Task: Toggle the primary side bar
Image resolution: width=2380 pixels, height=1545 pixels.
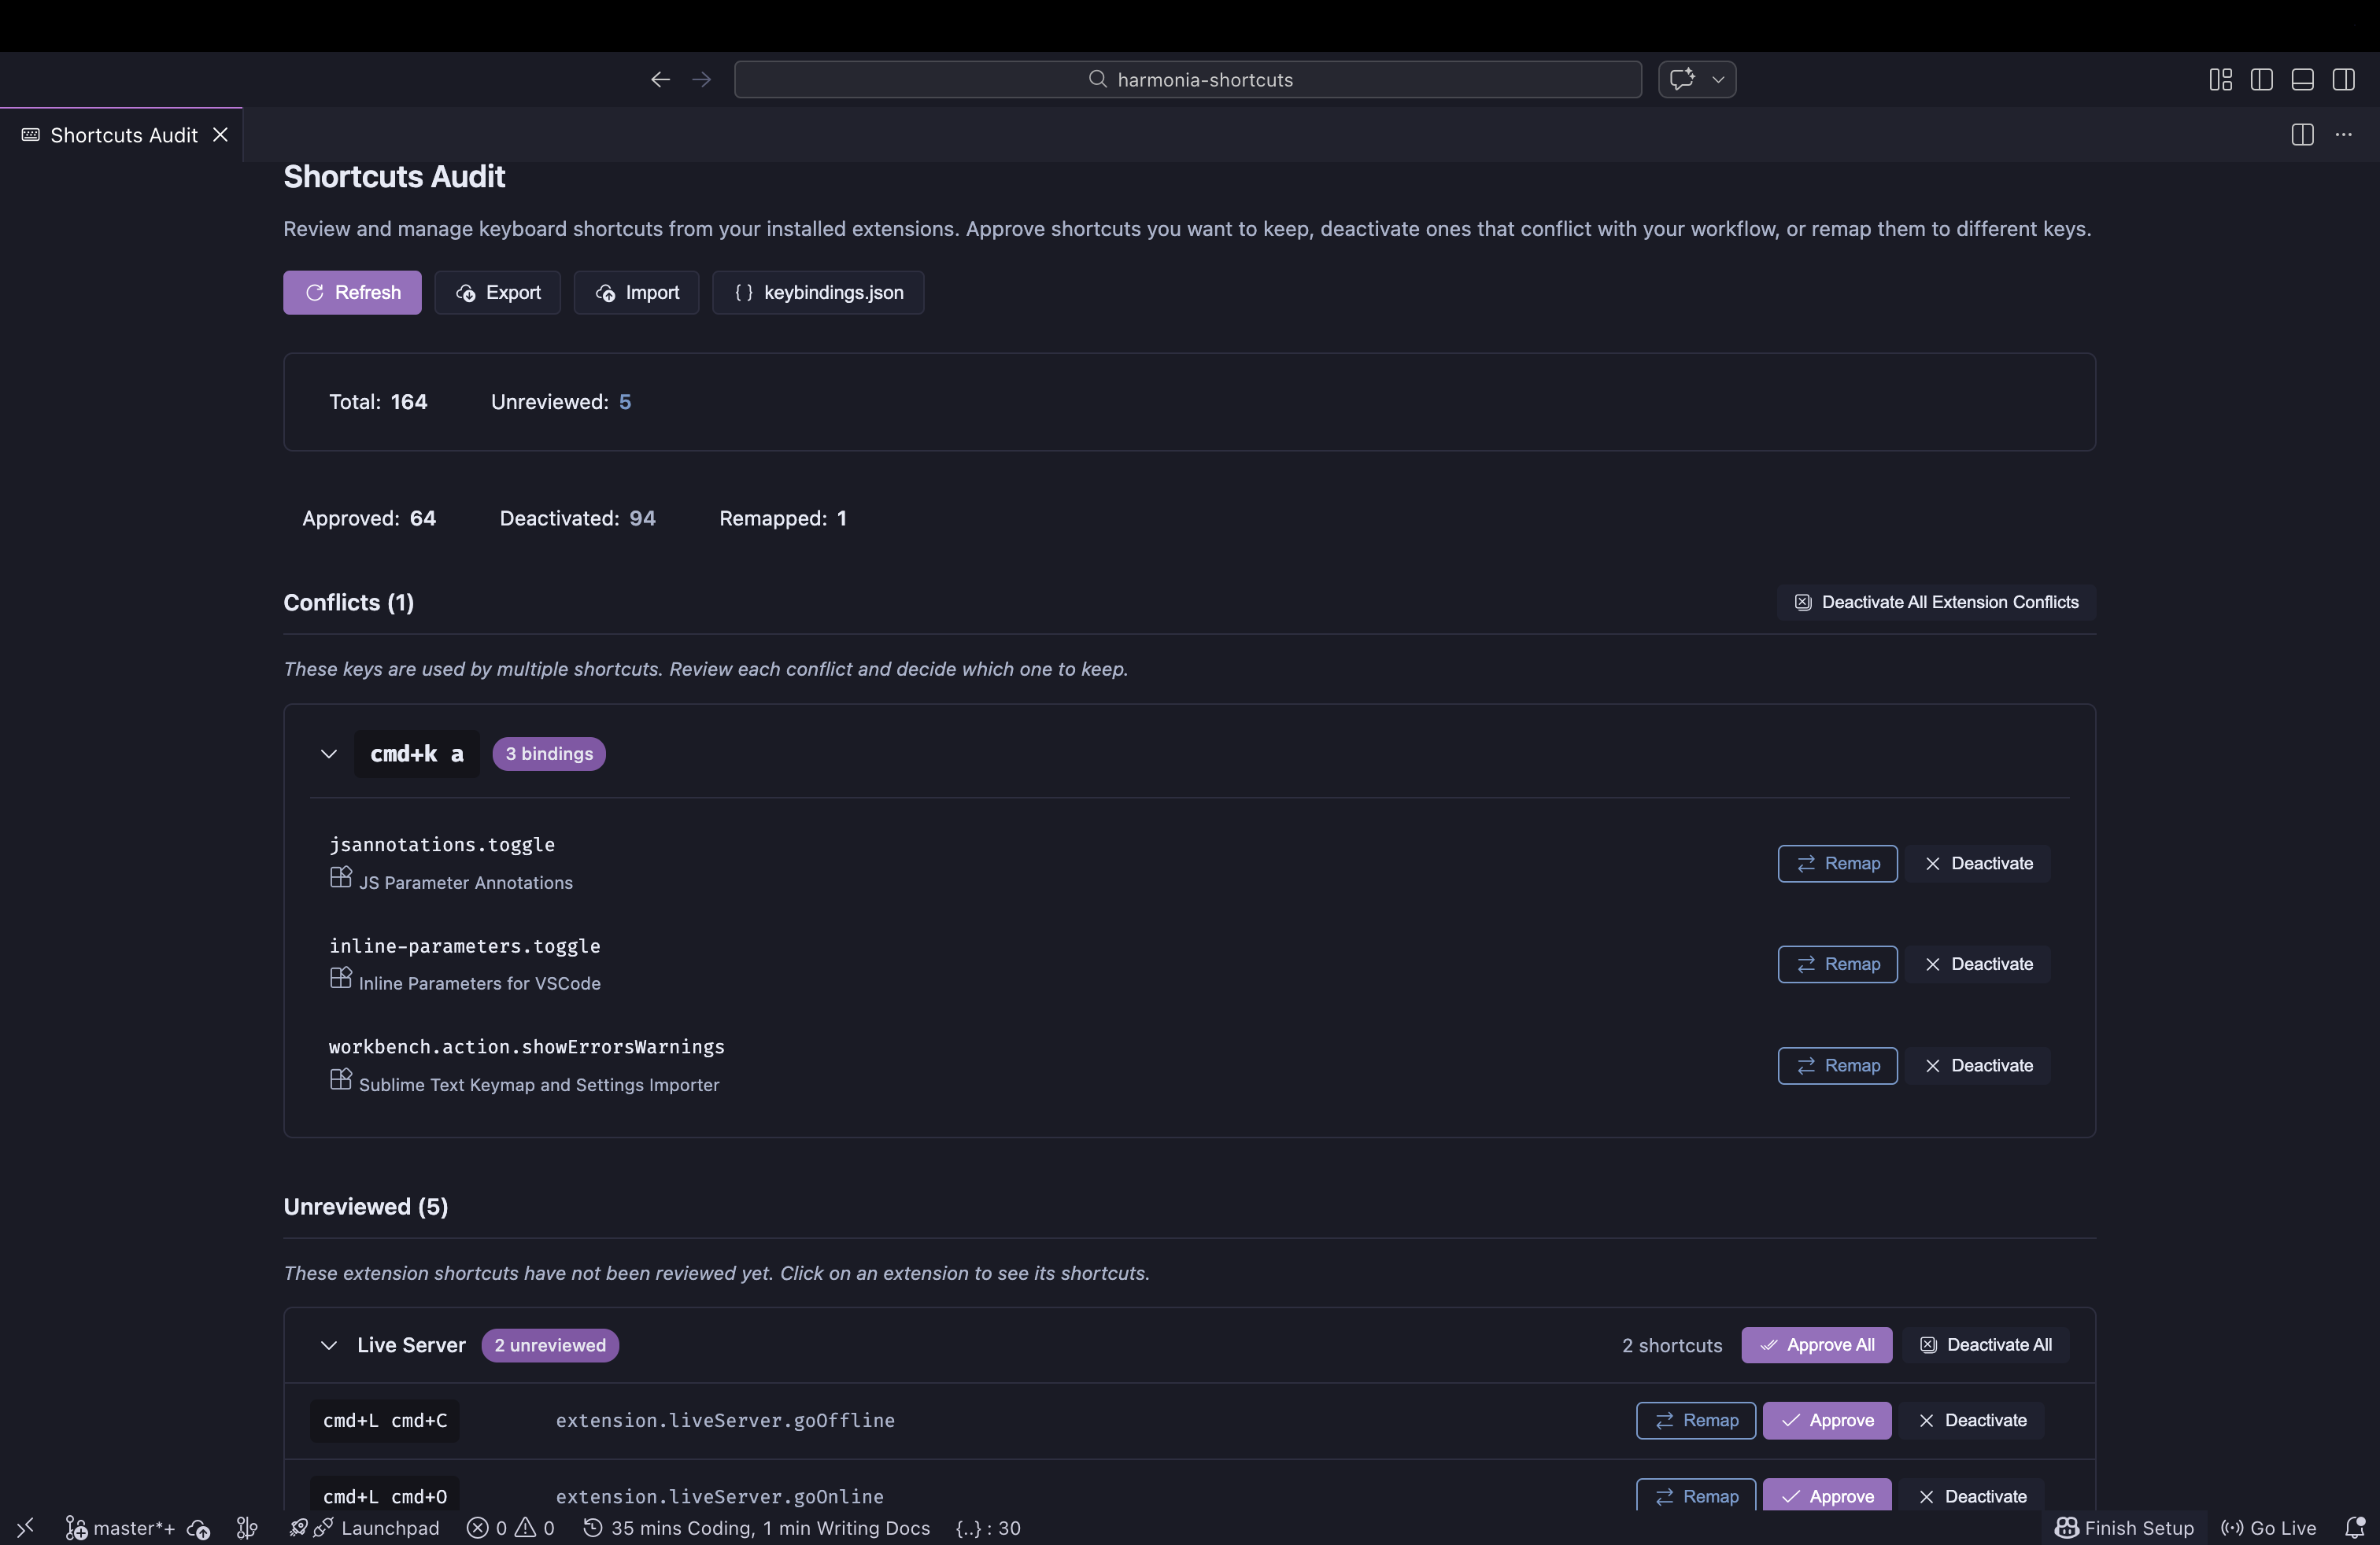Action: (2262, 80)
